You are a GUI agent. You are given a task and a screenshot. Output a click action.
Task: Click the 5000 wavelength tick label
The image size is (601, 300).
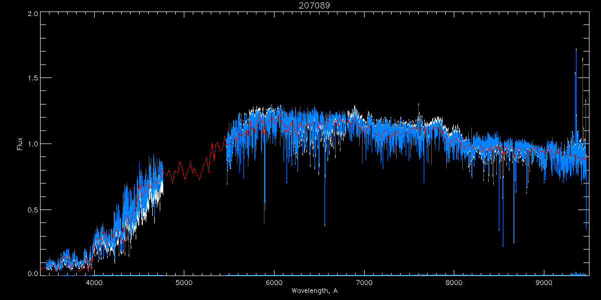[184, 282]
